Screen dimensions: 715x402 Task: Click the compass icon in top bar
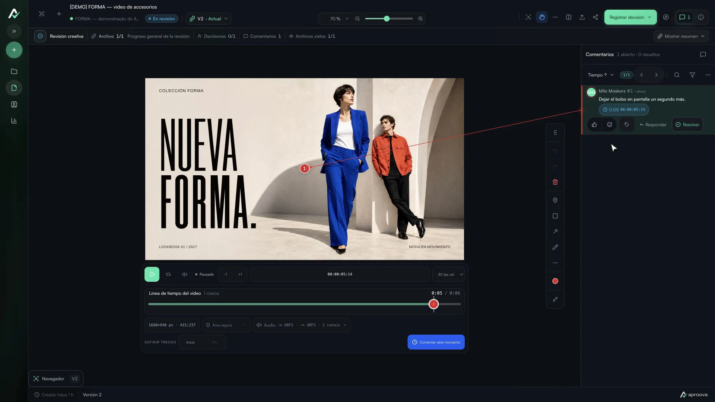point(666,17)
